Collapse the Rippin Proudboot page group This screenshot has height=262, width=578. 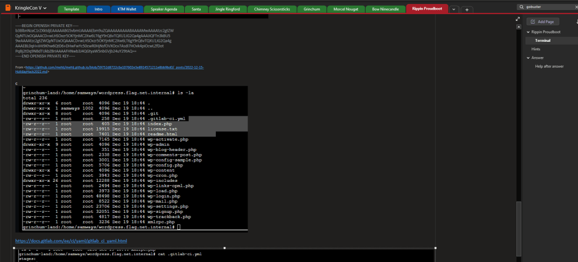point(527,32)
